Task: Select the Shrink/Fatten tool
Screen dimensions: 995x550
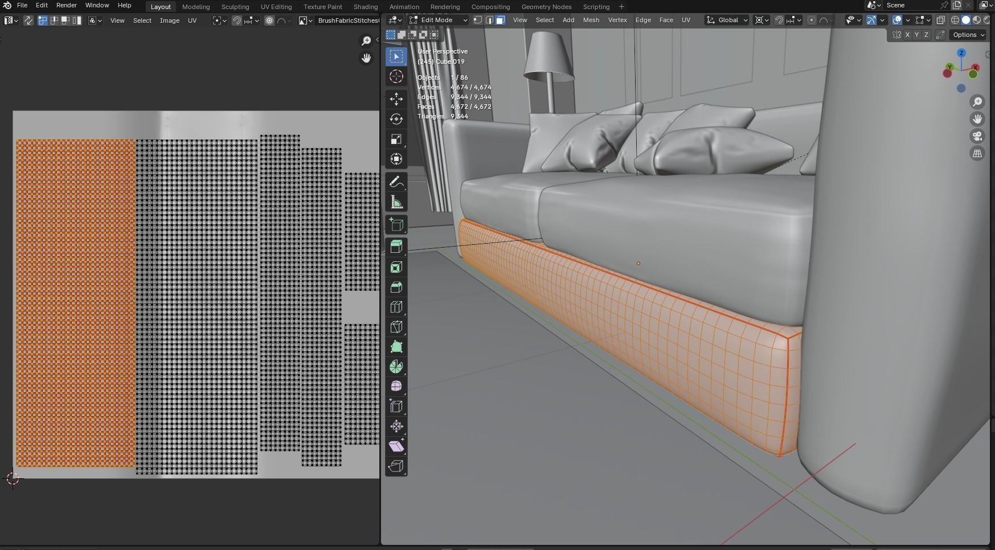Action: tap(396, 426)
